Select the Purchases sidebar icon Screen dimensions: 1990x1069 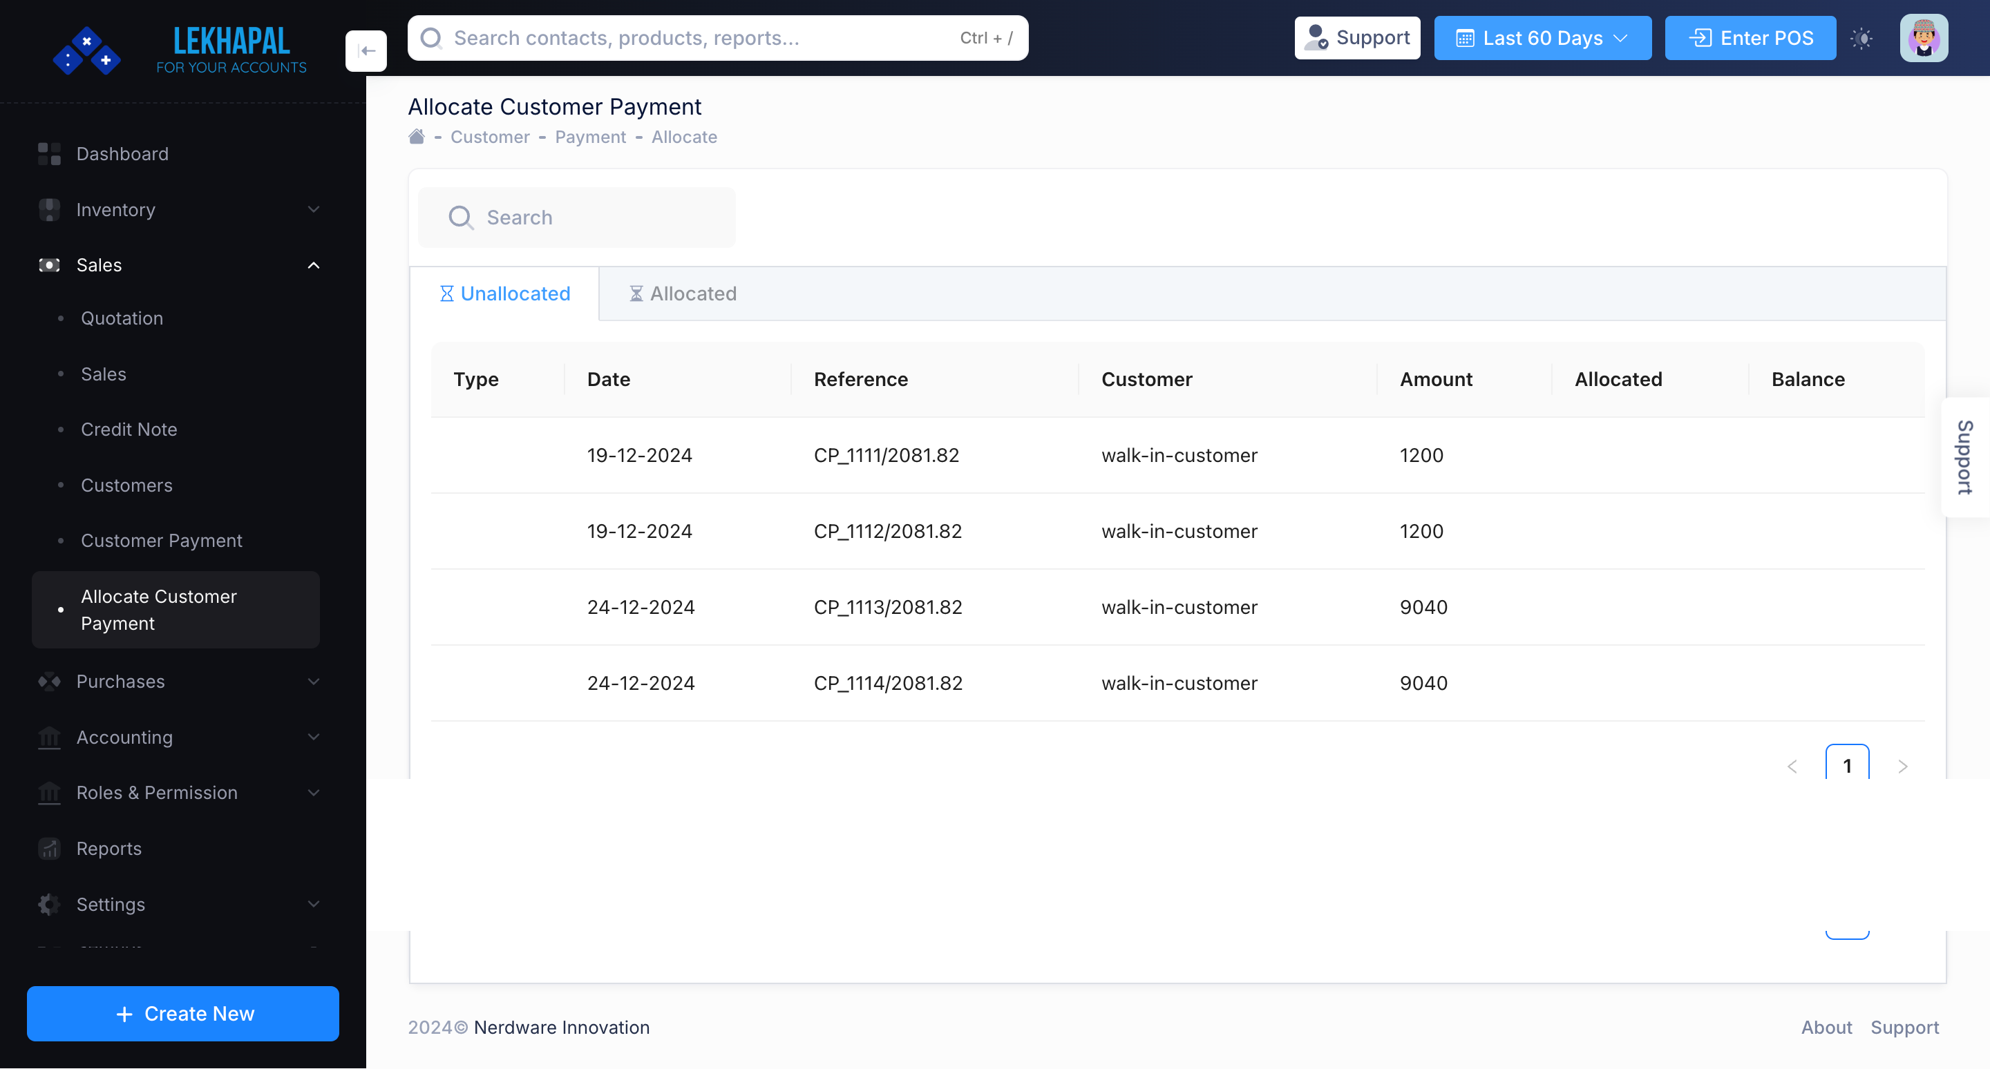pos(48,682)
